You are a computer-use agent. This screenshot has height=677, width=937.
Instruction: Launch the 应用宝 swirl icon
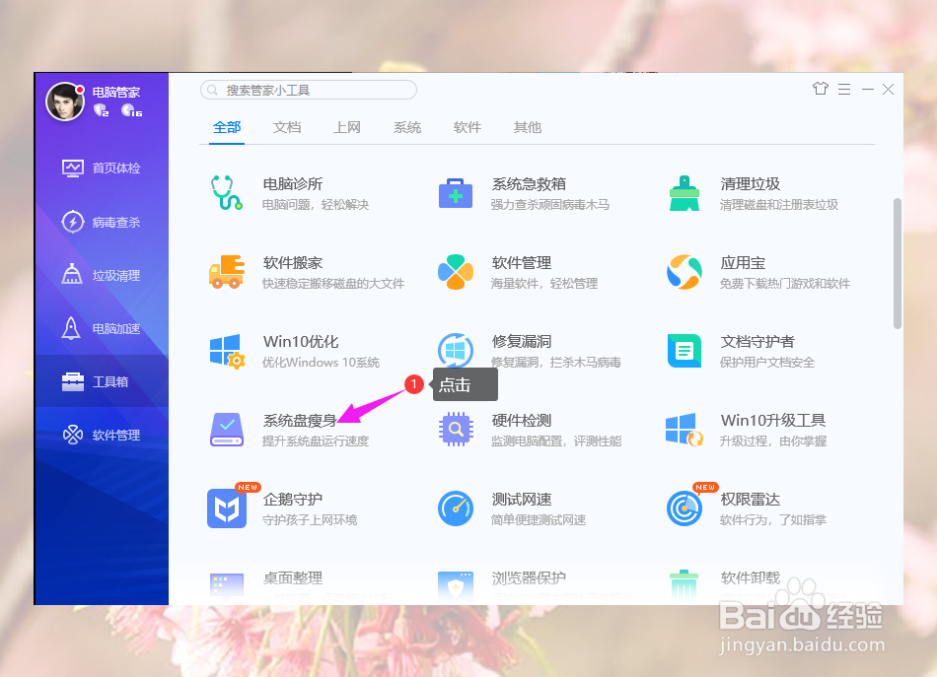(685, 272)
